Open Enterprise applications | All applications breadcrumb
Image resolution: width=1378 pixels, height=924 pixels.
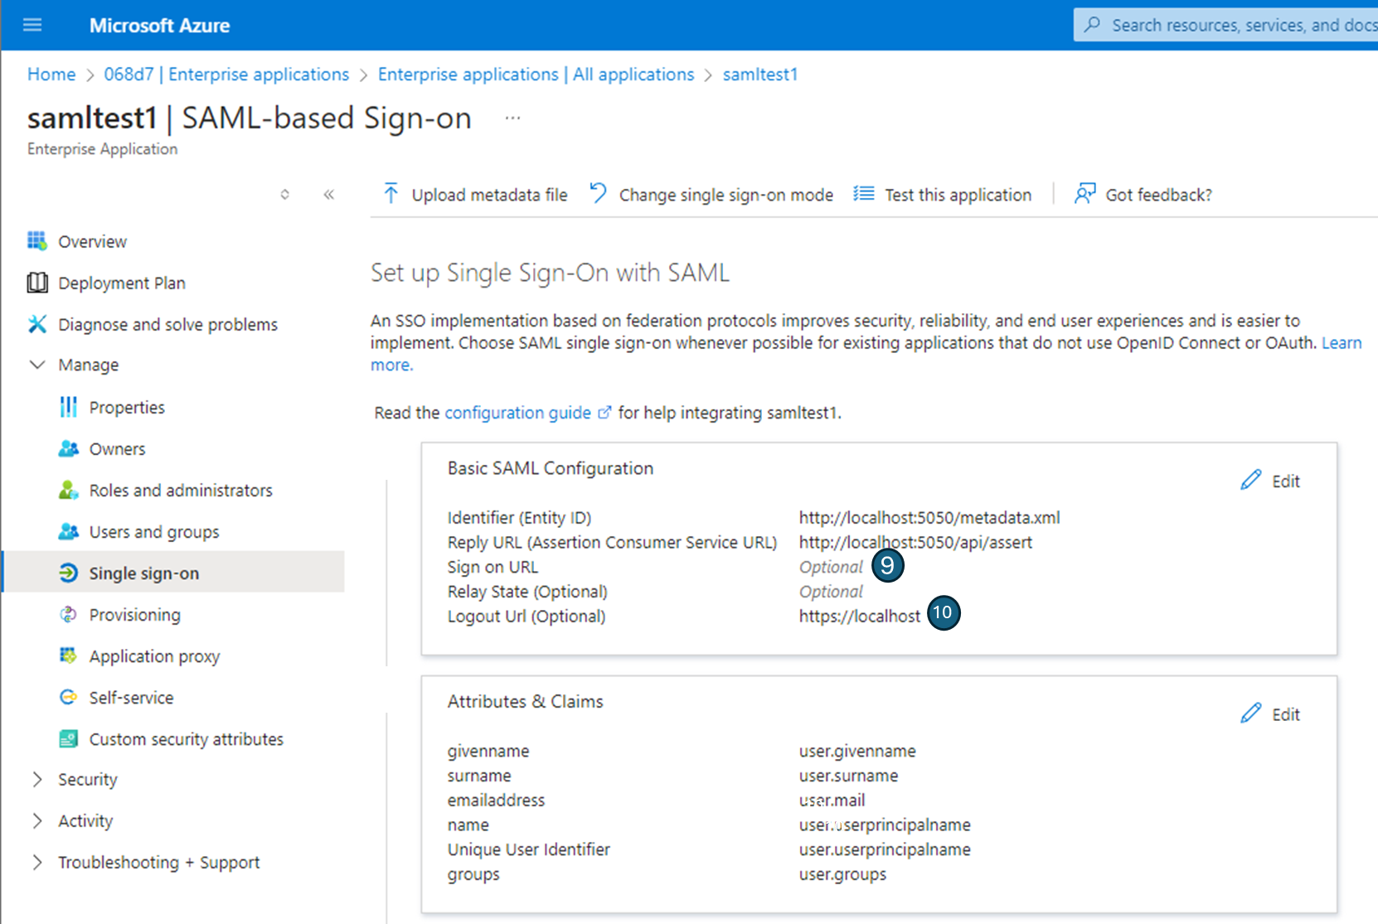(x=536, y=75)
